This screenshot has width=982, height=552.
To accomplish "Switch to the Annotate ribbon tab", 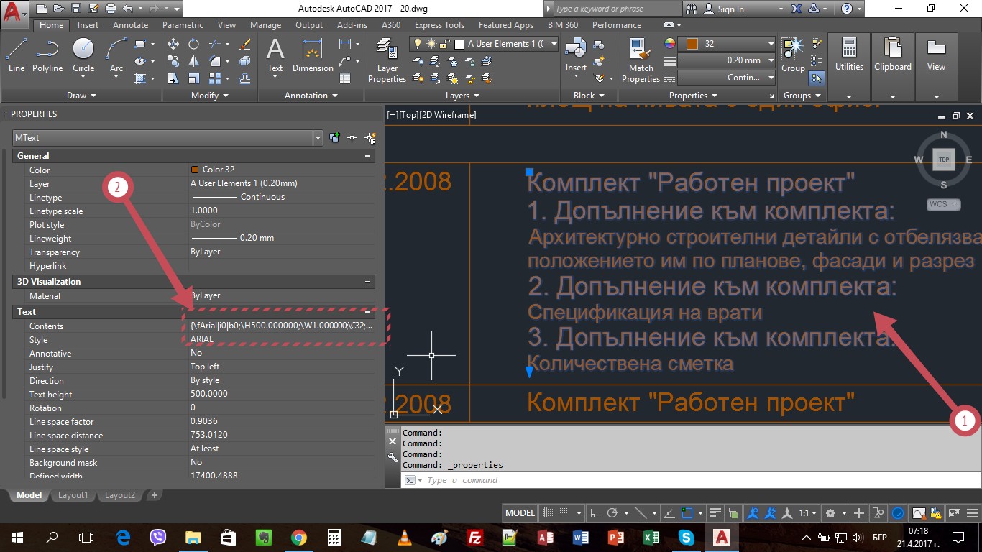I will (x=131, y=25).
